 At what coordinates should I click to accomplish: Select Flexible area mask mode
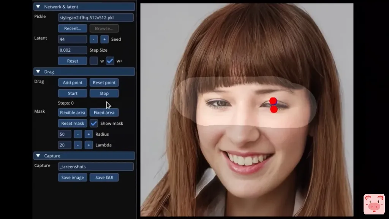coord(73,113)
